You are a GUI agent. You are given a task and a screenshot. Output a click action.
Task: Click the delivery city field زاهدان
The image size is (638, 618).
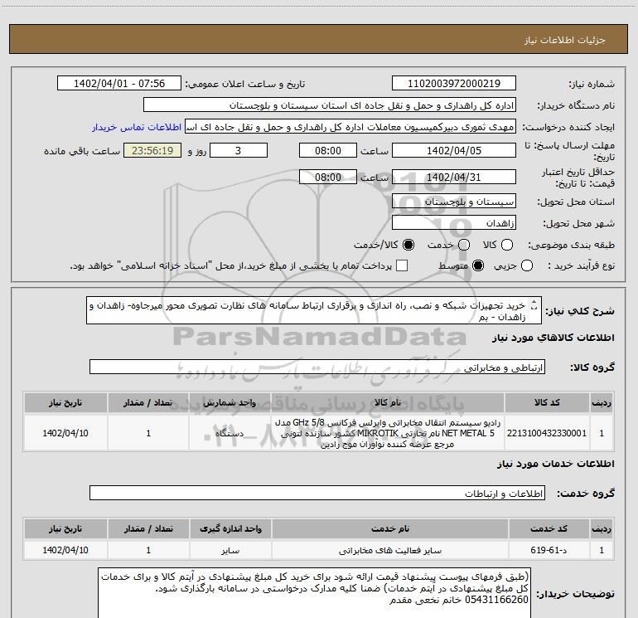click(x=454, y=223)
